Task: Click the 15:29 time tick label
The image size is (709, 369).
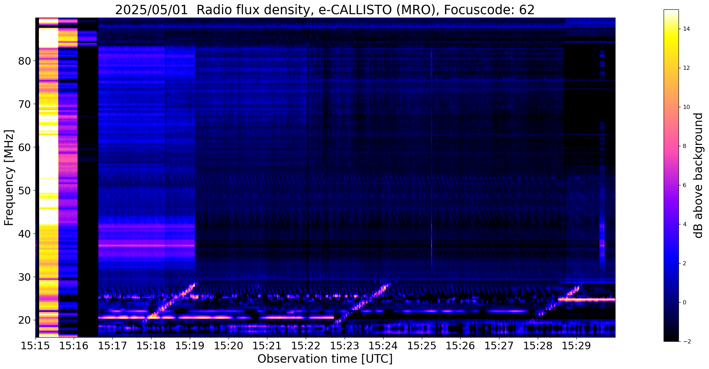Action: (x=576, y=345)
